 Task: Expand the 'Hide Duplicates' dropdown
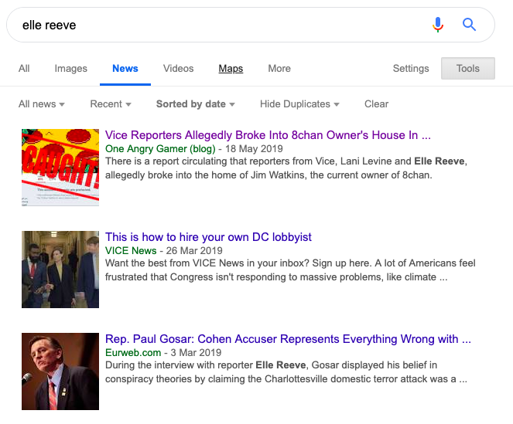(x=300, y=104)
